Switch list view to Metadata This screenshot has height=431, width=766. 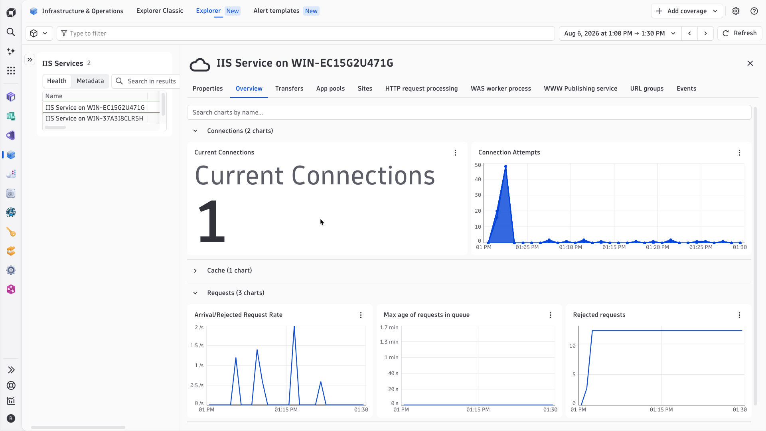coord(90,81)
